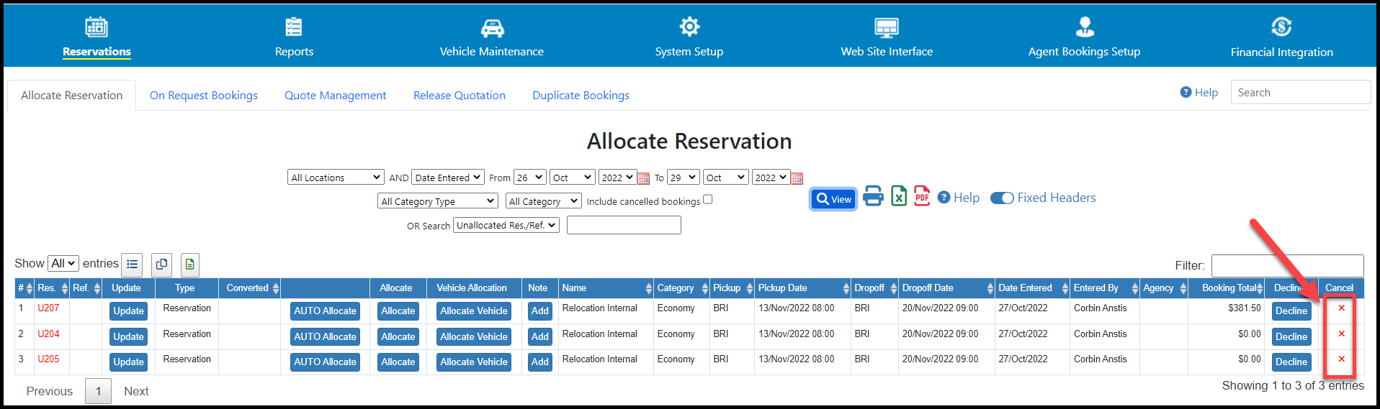Sort table by Name column
The image size is (1380, 409).
(606, 288)
